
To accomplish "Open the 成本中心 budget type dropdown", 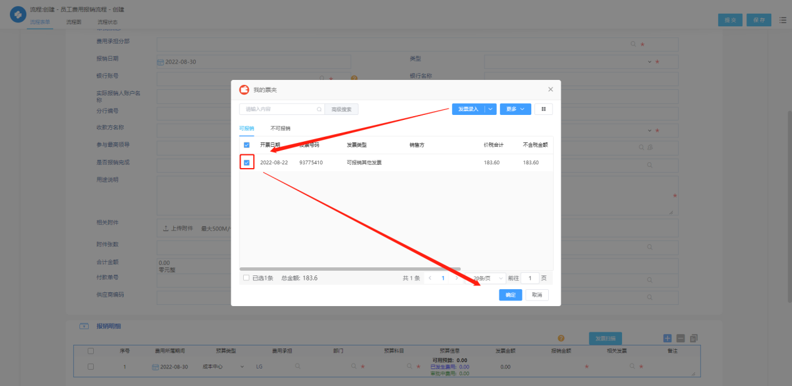I will [224, 367].
